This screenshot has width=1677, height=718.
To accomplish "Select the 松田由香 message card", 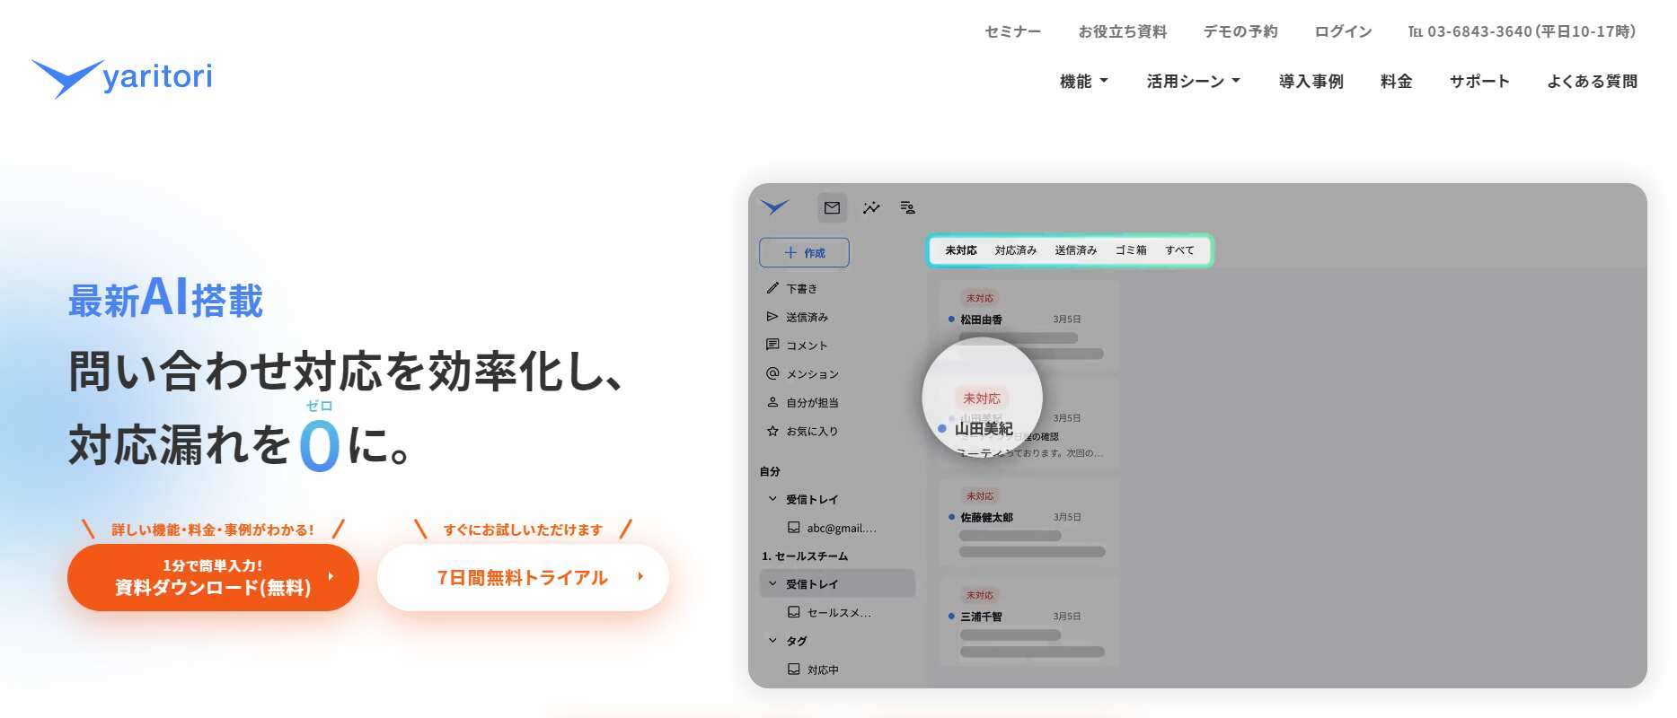I will (1029, 324).
